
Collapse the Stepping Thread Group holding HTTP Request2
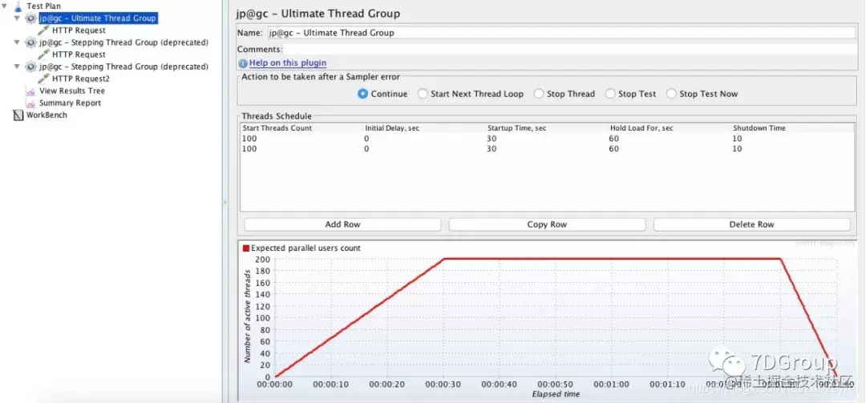17,66
